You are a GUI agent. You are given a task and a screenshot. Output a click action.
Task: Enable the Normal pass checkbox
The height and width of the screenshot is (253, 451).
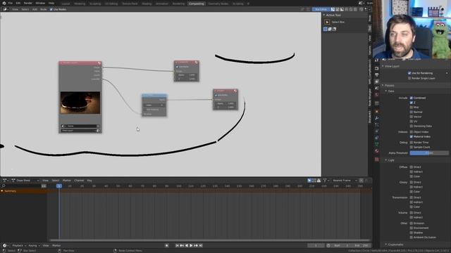click(x=412, y=112)
